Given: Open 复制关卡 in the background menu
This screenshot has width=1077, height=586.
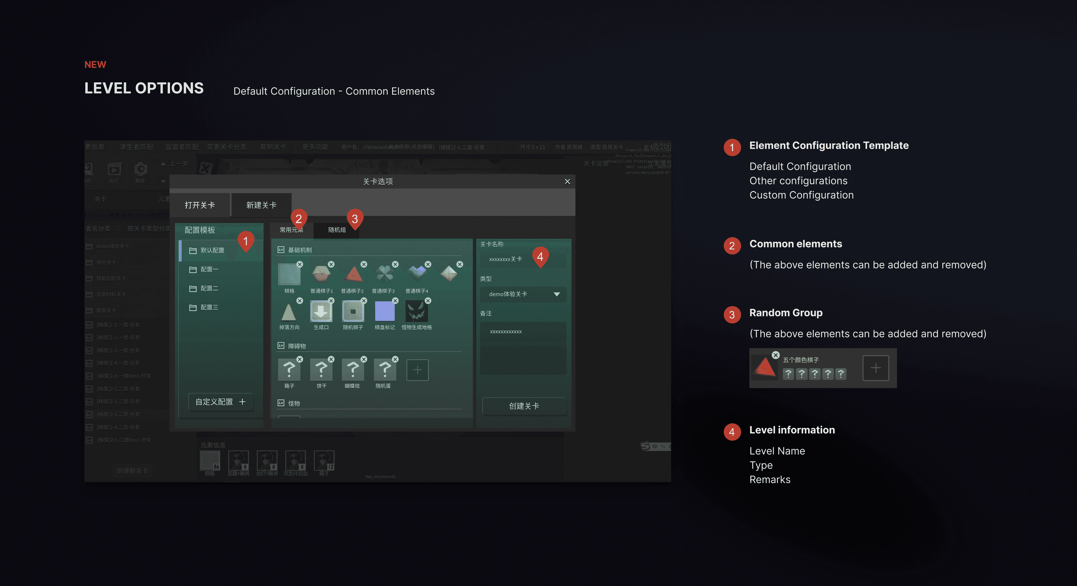Looking at the screenshot, I should tap(273, 147).
